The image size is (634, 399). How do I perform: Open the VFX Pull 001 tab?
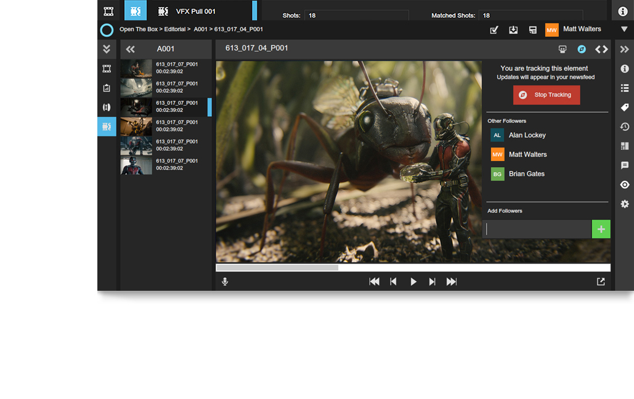[x=195, y=11]
